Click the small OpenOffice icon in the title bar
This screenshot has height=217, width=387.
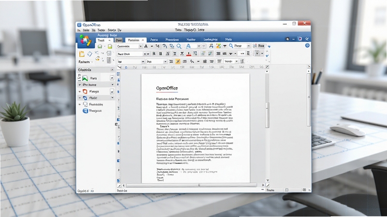point(79,25)
